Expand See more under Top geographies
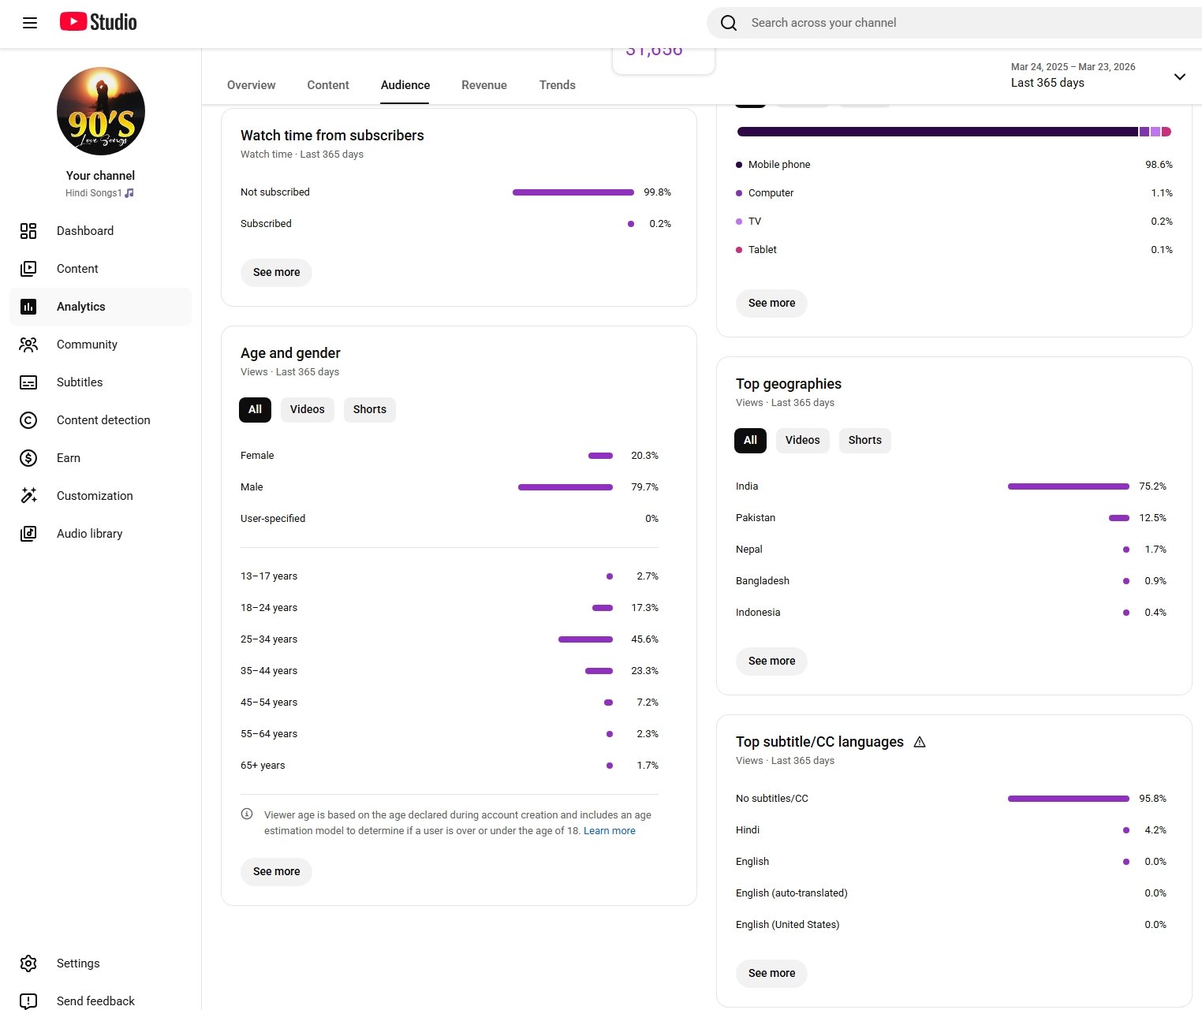 (771, 661)
